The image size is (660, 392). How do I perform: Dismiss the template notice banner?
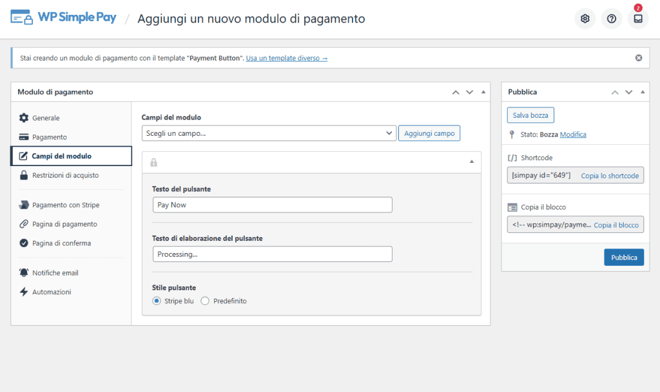638,58
